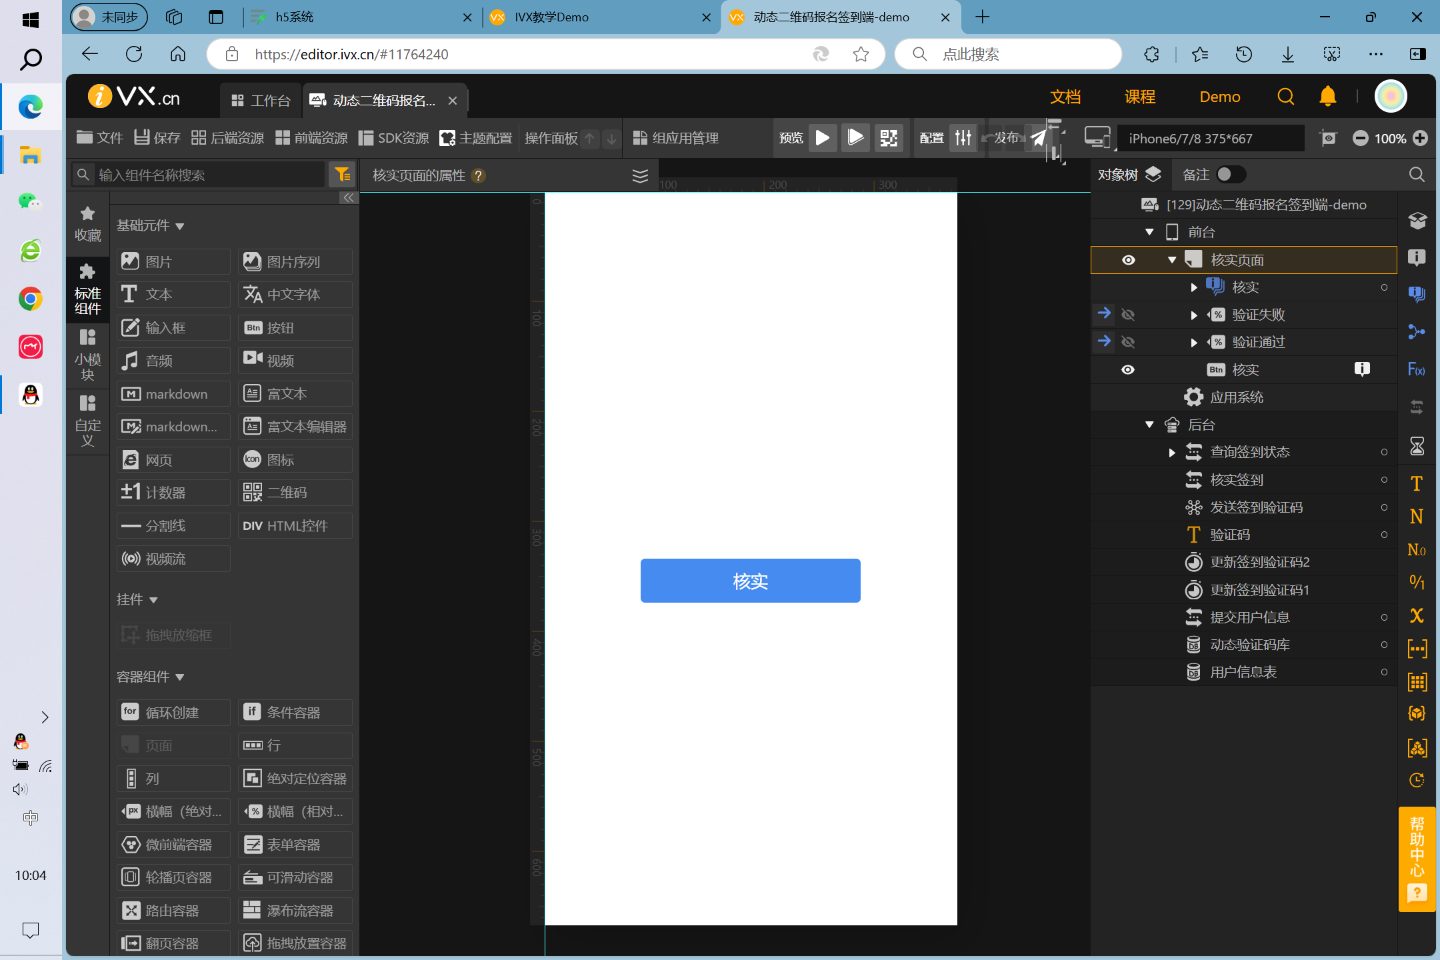Open Chrome from the taskbar
The width and height of the screenshot is (1440, 960).
pyautogui.click(x=31, y=298)
